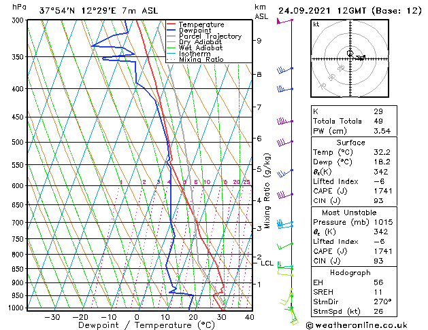428x330 pixels.
Task: Click the weatheronline.co.uk copyright text
Action: [357, 325]
